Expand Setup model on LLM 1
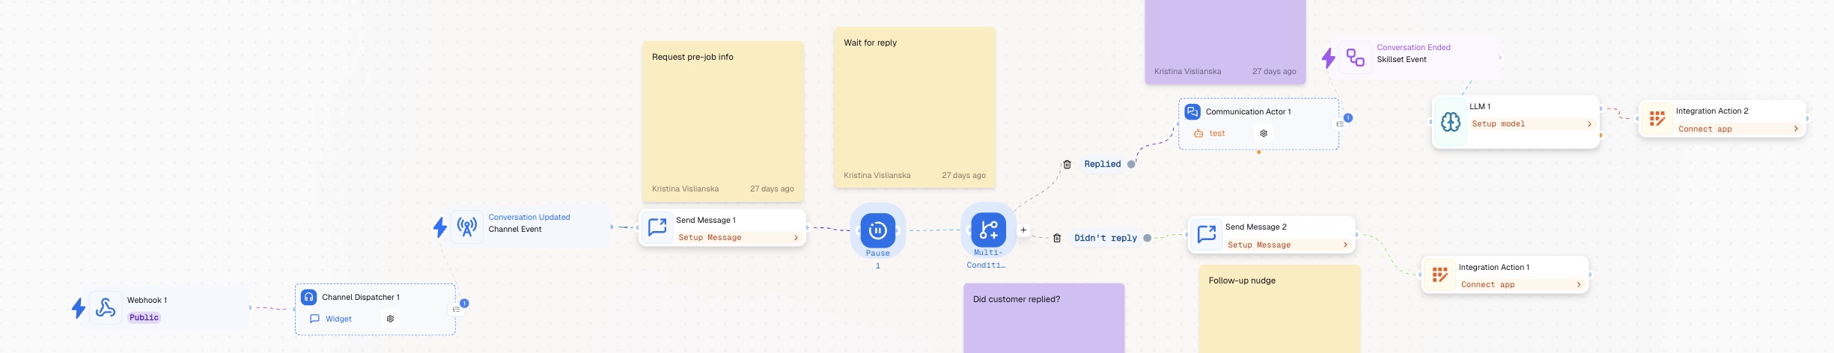This screenshot has height=353, width=1834. click(1532, 123)
